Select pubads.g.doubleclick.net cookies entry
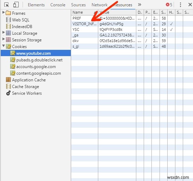The height and width of the screenshot is (181, 193). tap(39, 60)
